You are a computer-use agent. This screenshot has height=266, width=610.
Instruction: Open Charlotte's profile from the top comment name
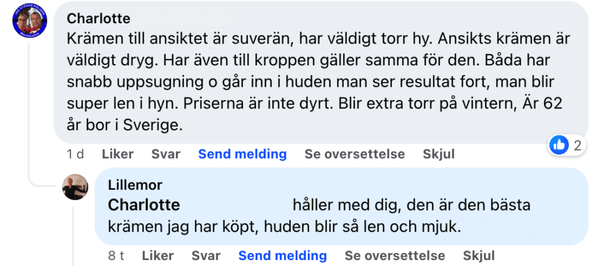click(x=98, y=19)
